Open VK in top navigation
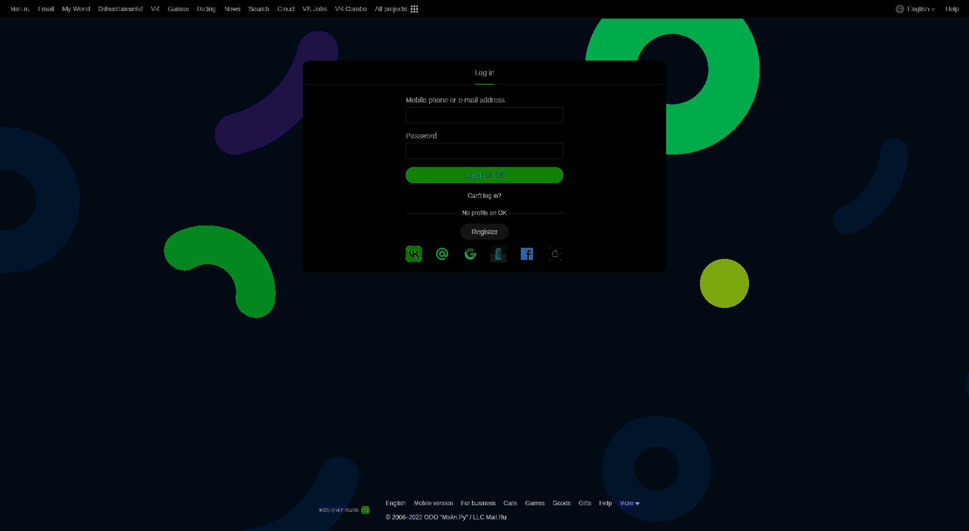This screenshot has height=531, width=969. (x=155, y=9)
